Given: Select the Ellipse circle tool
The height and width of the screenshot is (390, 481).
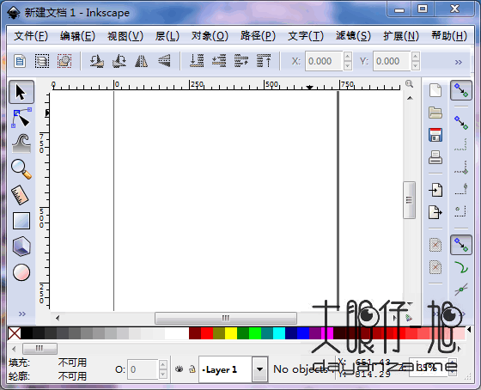Looking at the screenshot, I should point(21,272).
